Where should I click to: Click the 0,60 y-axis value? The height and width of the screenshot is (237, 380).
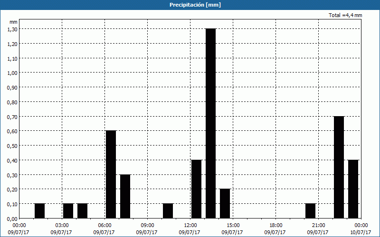pyautogui.click(x=12, y=131)
